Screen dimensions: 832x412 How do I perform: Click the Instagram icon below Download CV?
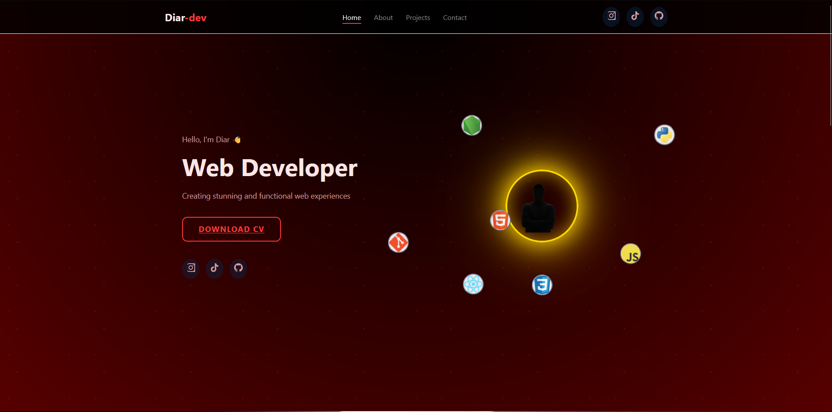tap(191, 268)
